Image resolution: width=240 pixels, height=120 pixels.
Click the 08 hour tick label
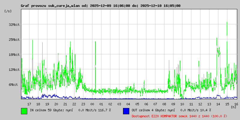(164, 104)
